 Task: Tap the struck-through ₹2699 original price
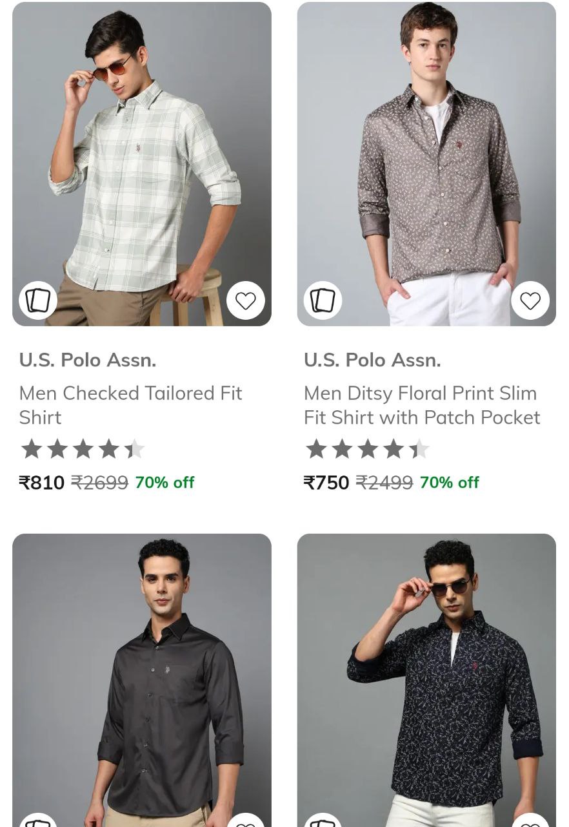coord(99,483)
